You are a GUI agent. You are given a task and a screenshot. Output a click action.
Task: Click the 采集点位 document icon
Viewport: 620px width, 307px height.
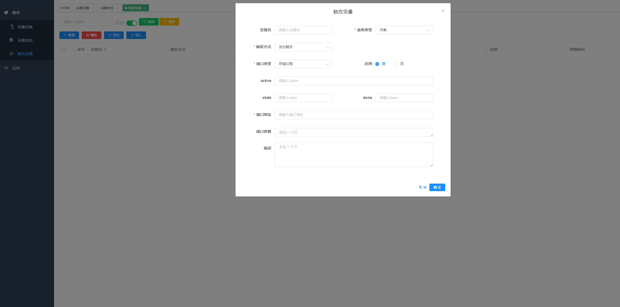[x=11, y=40]
